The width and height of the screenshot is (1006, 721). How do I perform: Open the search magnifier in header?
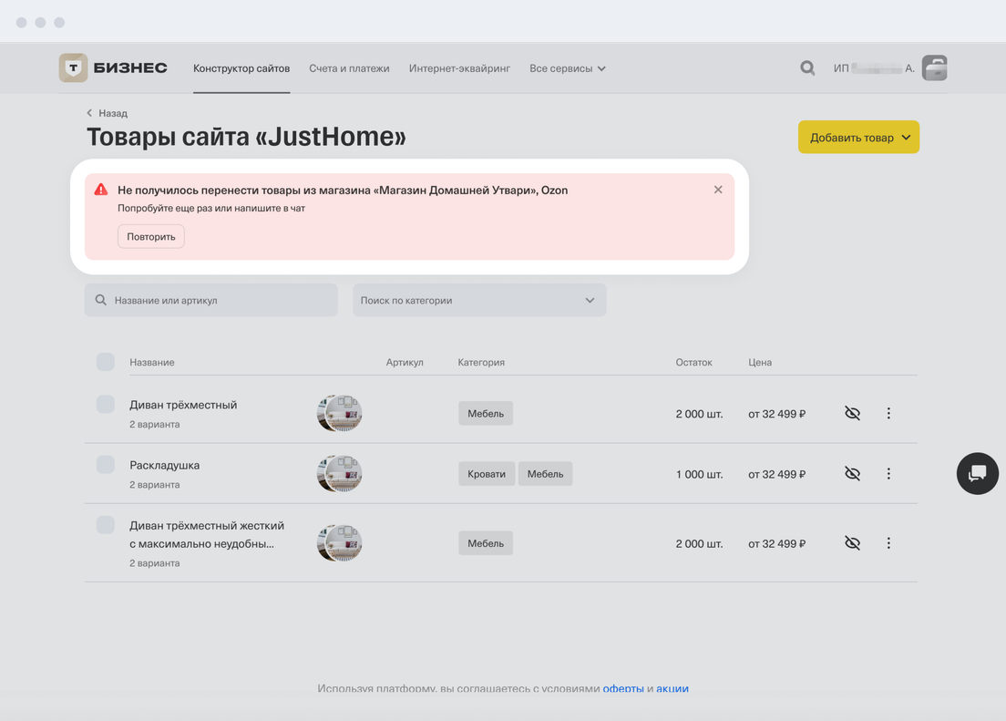[x=807, y=68]
